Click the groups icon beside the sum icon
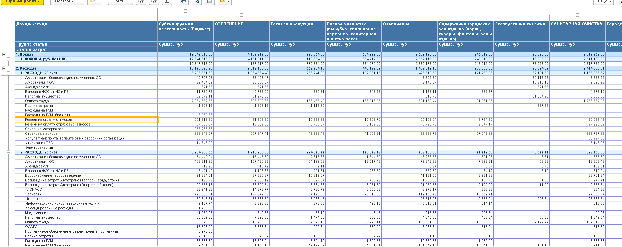The width and height of the screenshot is (622, 247). point(154,2)
